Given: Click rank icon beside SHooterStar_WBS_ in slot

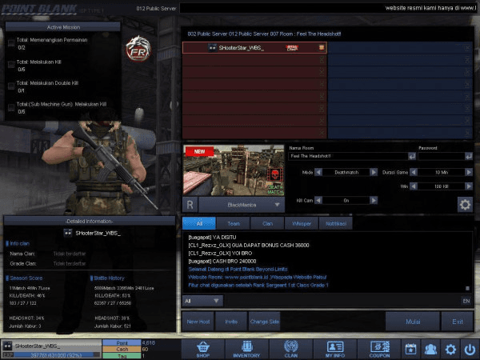Looking at the screenshot, I should pyautogui.click(x=213, y=48).
